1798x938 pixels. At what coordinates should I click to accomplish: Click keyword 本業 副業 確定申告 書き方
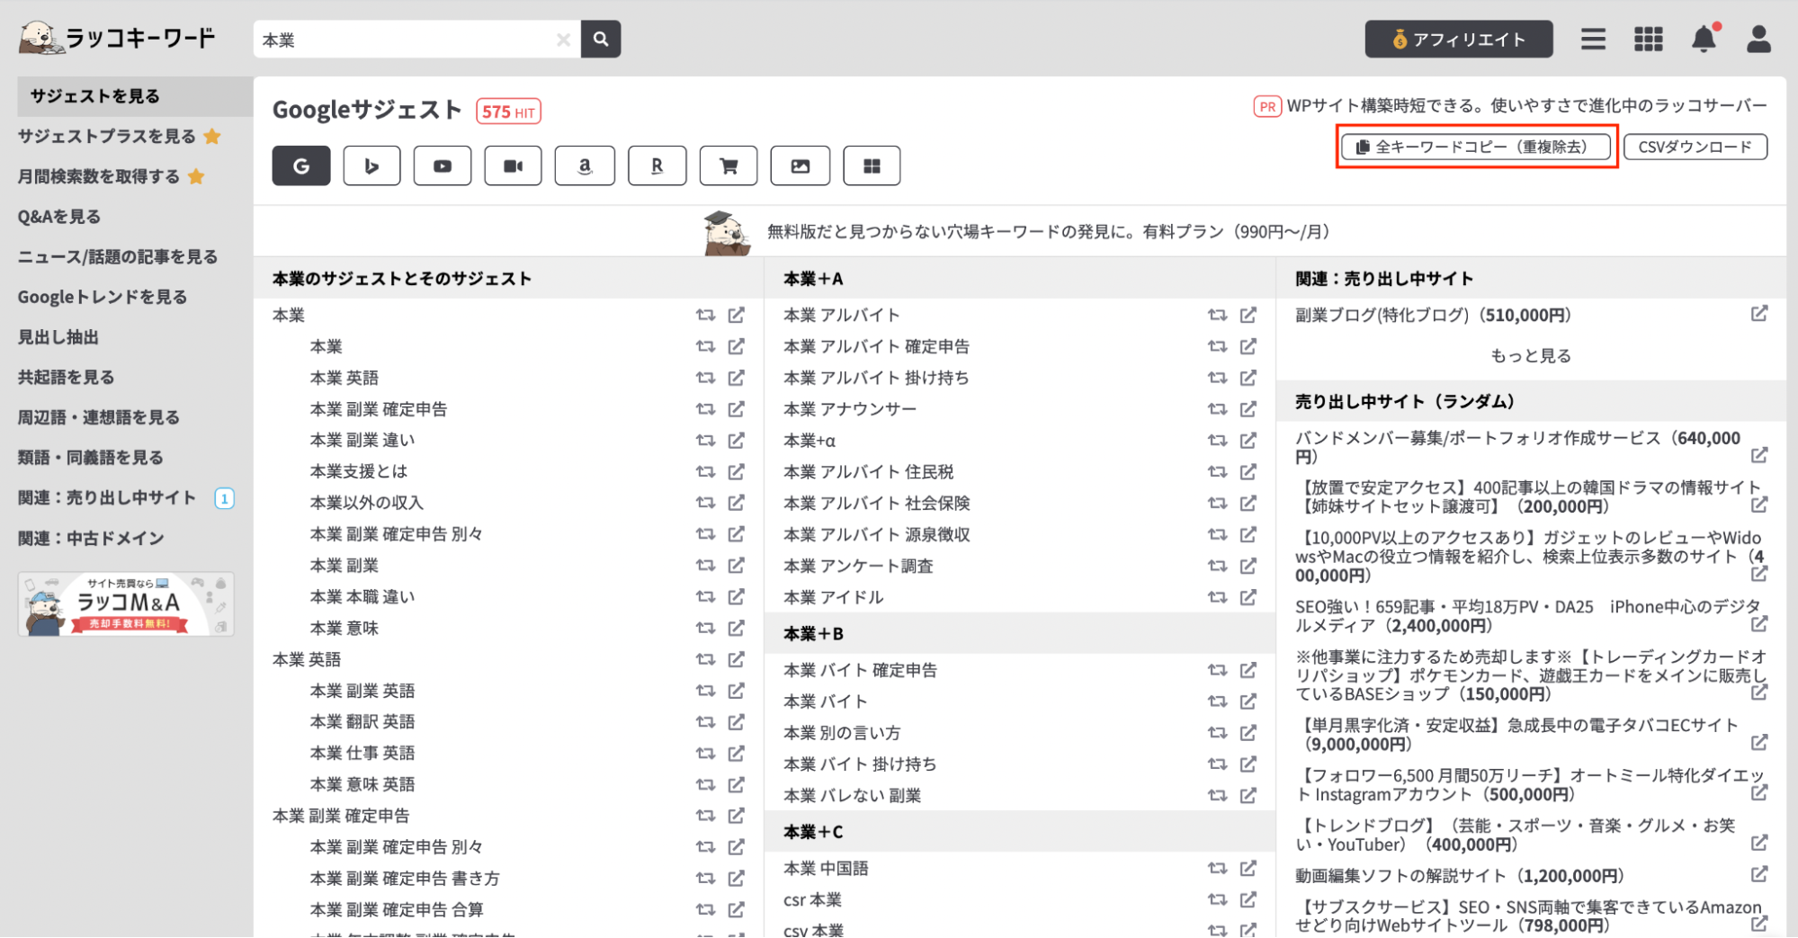(405, 879)
